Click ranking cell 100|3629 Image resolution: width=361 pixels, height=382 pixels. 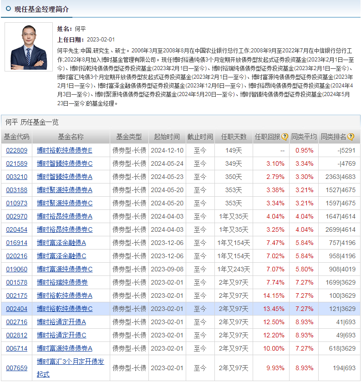point(342,295)
